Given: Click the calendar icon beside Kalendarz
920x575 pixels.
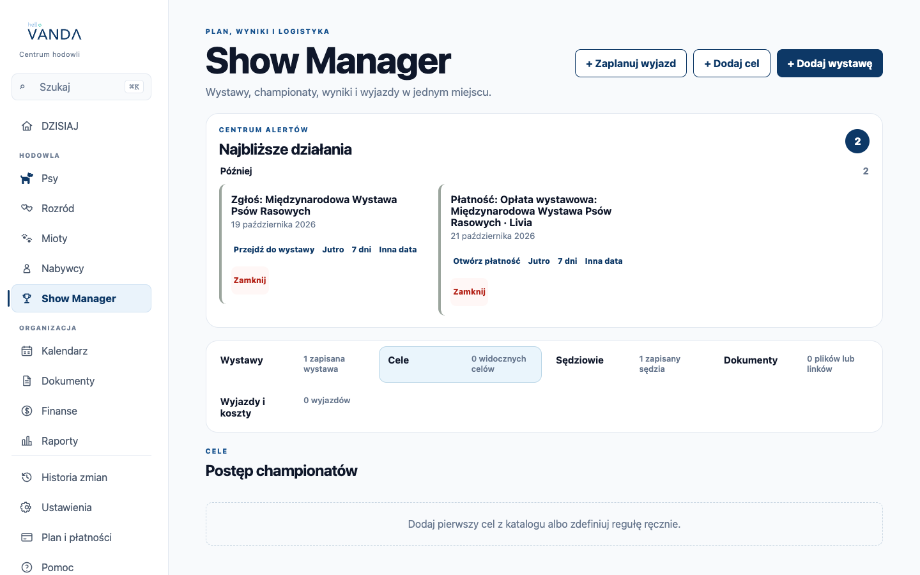Looking at the screenshot, I should pos(27,351).
